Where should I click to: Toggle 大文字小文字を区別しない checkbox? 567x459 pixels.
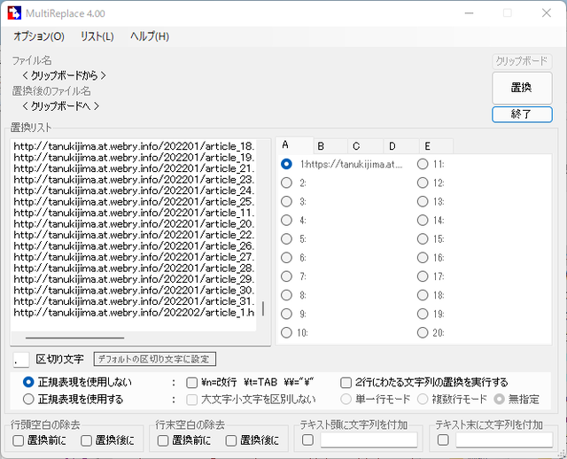click(x=191, y=400)
